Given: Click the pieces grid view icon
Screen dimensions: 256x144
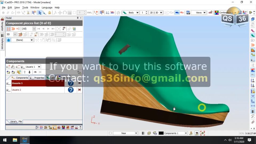Looking at the screenshot, I should click(x=9, y=29).
